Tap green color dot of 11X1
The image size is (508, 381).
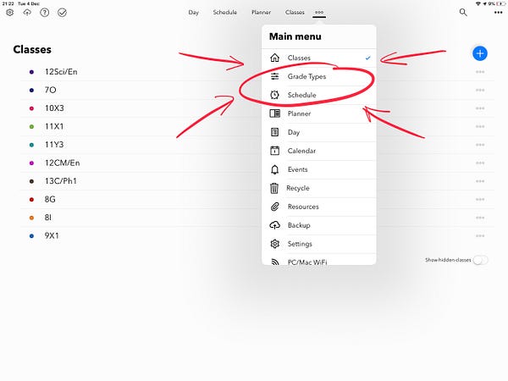click(31, 126)
